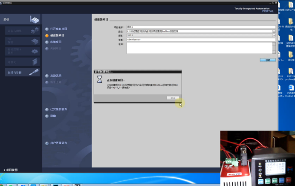Open the Profinet Word document on desktop
Image resolution: width=295 pixels, height=186 pixels.
(291, 91)
